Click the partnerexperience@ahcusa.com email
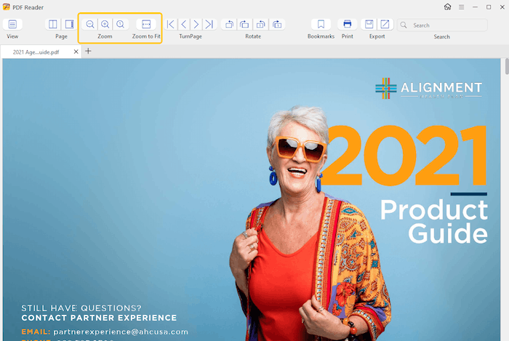Viewport: 509px width, 341px height. click(x=121, y=332)
